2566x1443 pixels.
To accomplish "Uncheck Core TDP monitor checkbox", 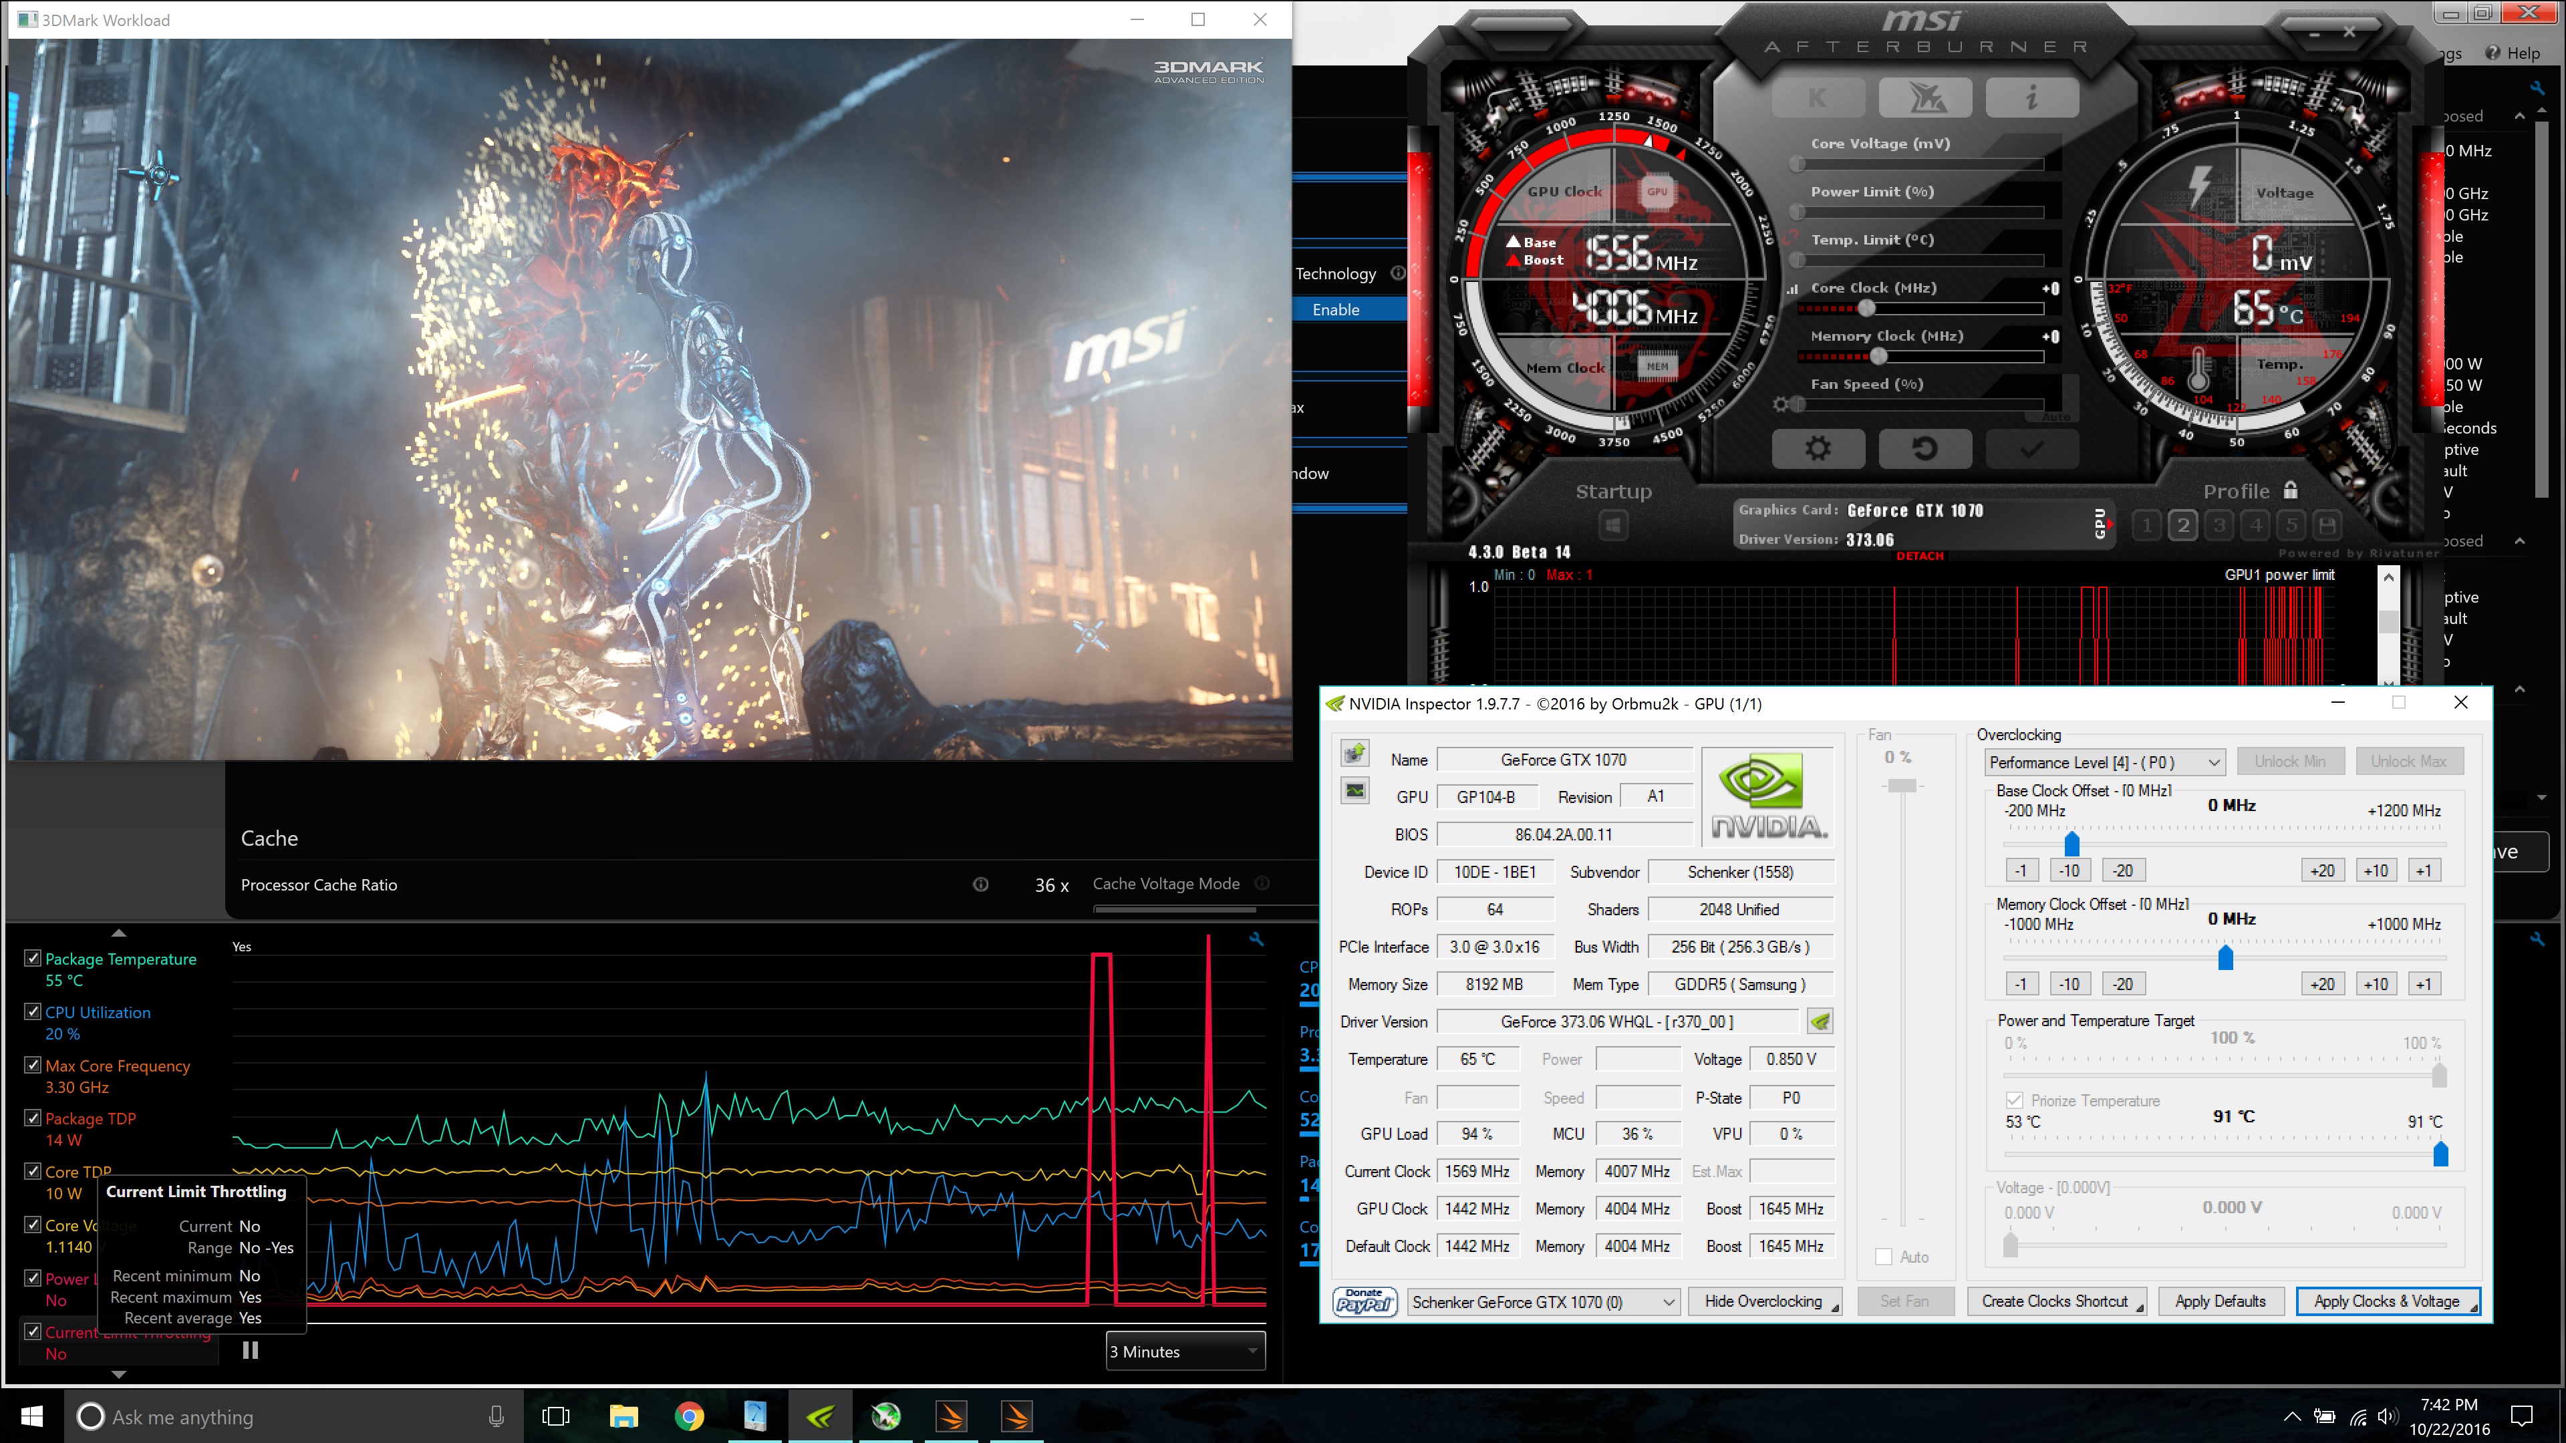I will point(33,1171).
